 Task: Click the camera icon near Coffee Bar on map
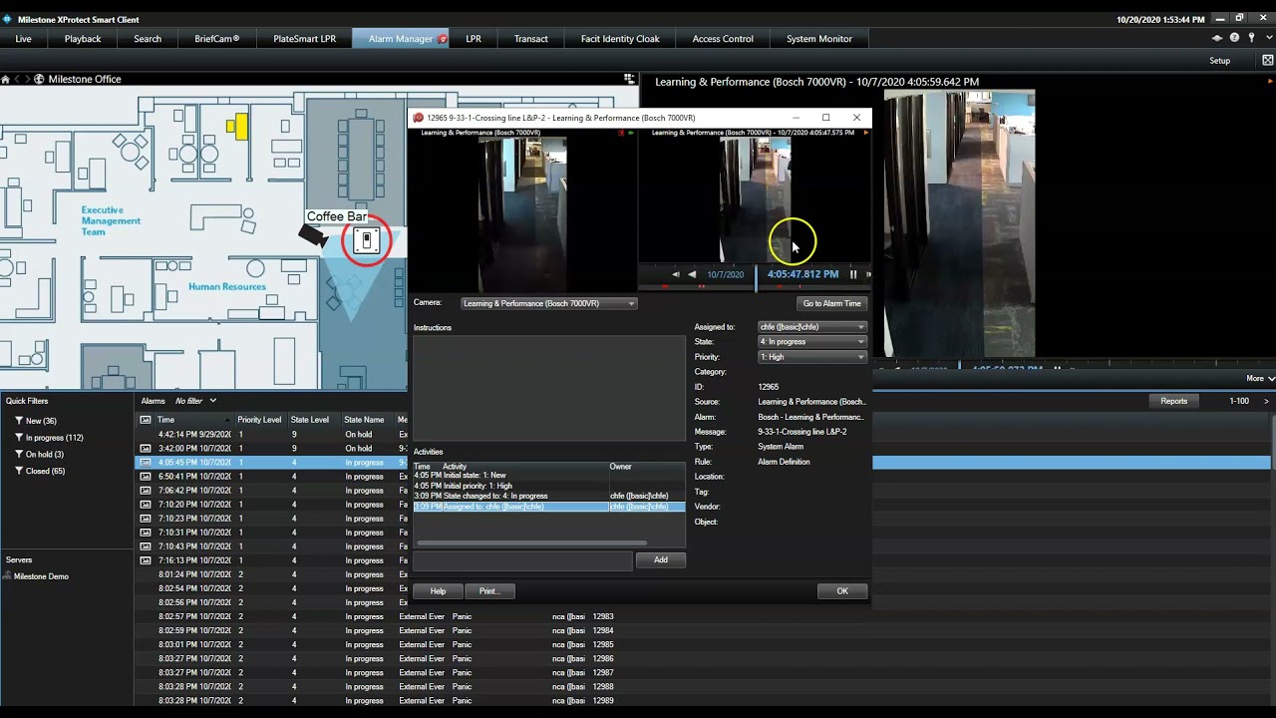(x=313, y=235)
